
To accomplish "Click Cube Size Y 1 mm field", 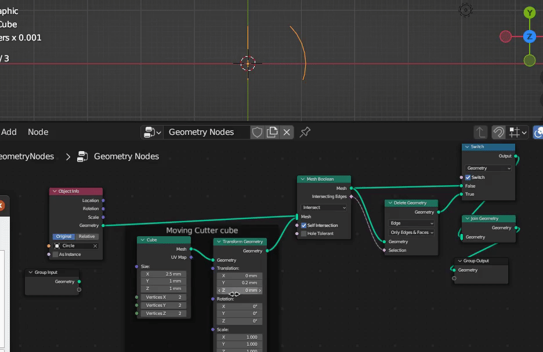I will 164,281.
